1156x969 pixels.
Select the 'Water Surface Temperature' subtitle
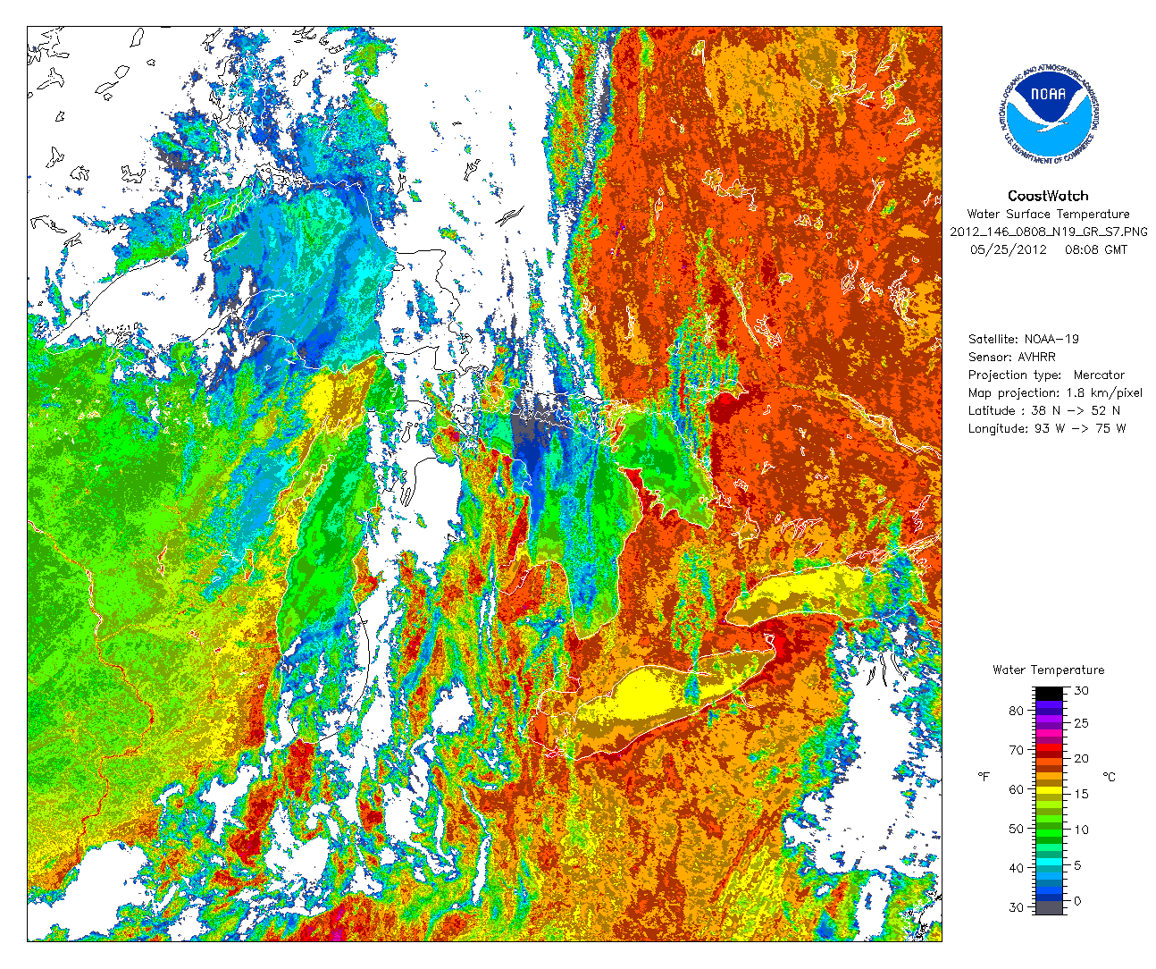1048,215
